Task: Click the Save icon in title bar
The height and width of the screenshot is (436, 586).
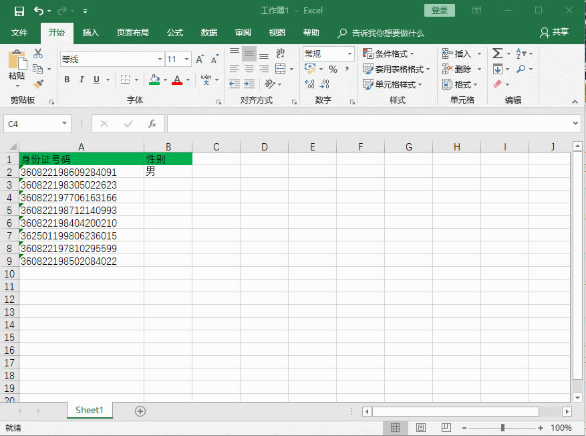Action: (19, 11)
